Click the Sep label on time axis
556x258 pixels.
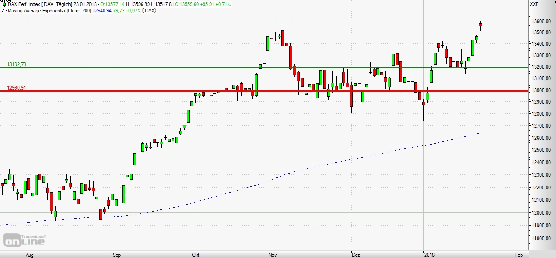click(x=116, y=255)
